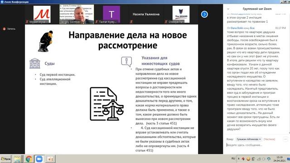Open the file explorer taskbar icon

(17, 159)
